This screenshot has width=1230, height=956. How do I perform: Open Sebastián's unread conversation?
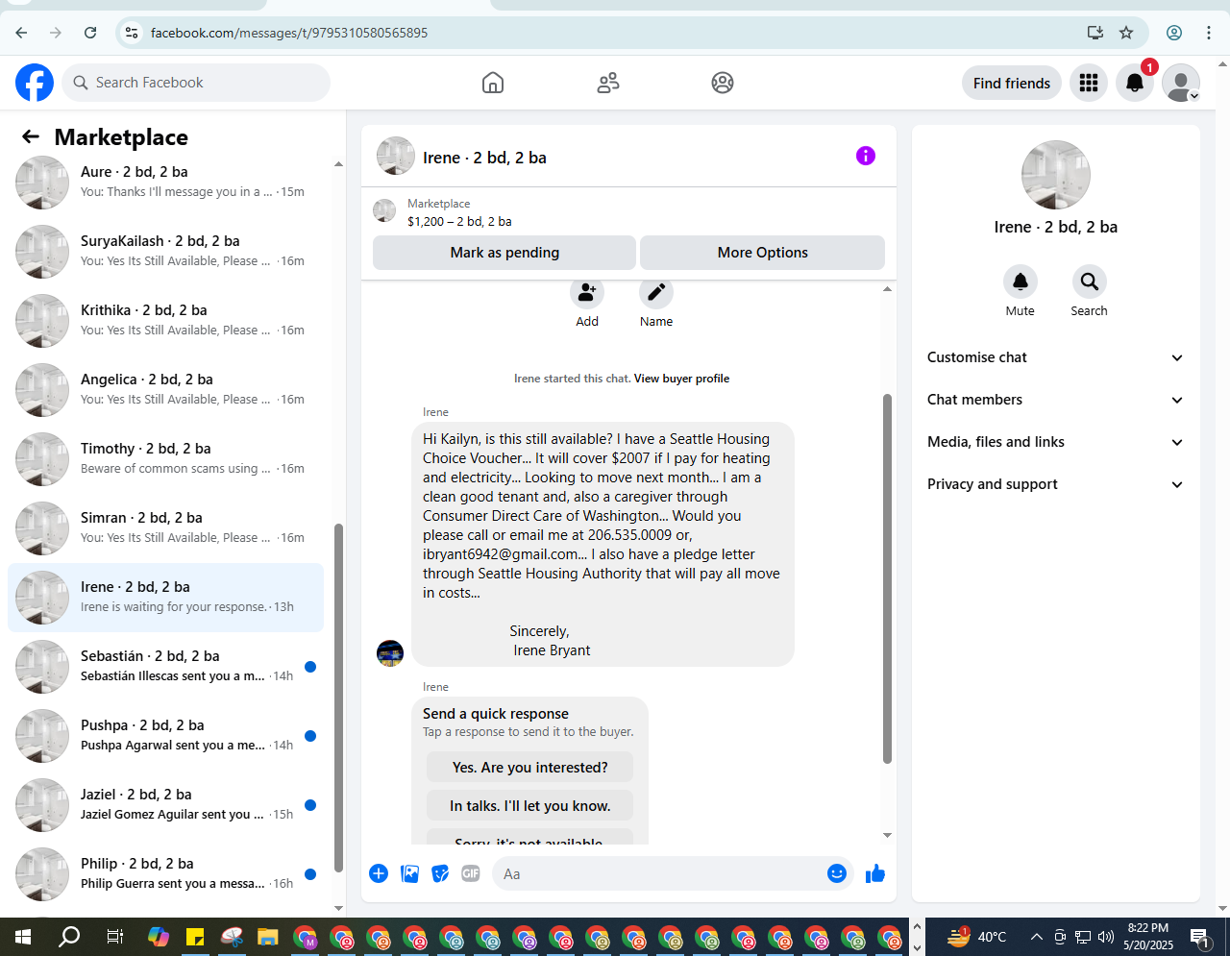165,667
